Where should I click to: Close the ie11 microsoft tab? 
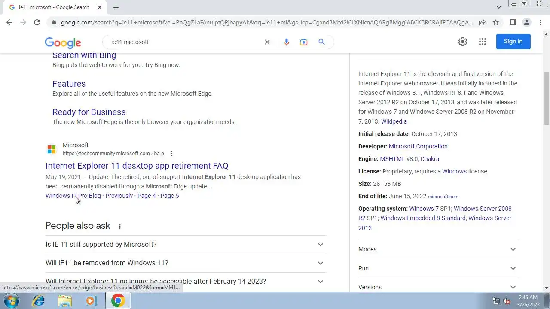[x=100, y=7]
